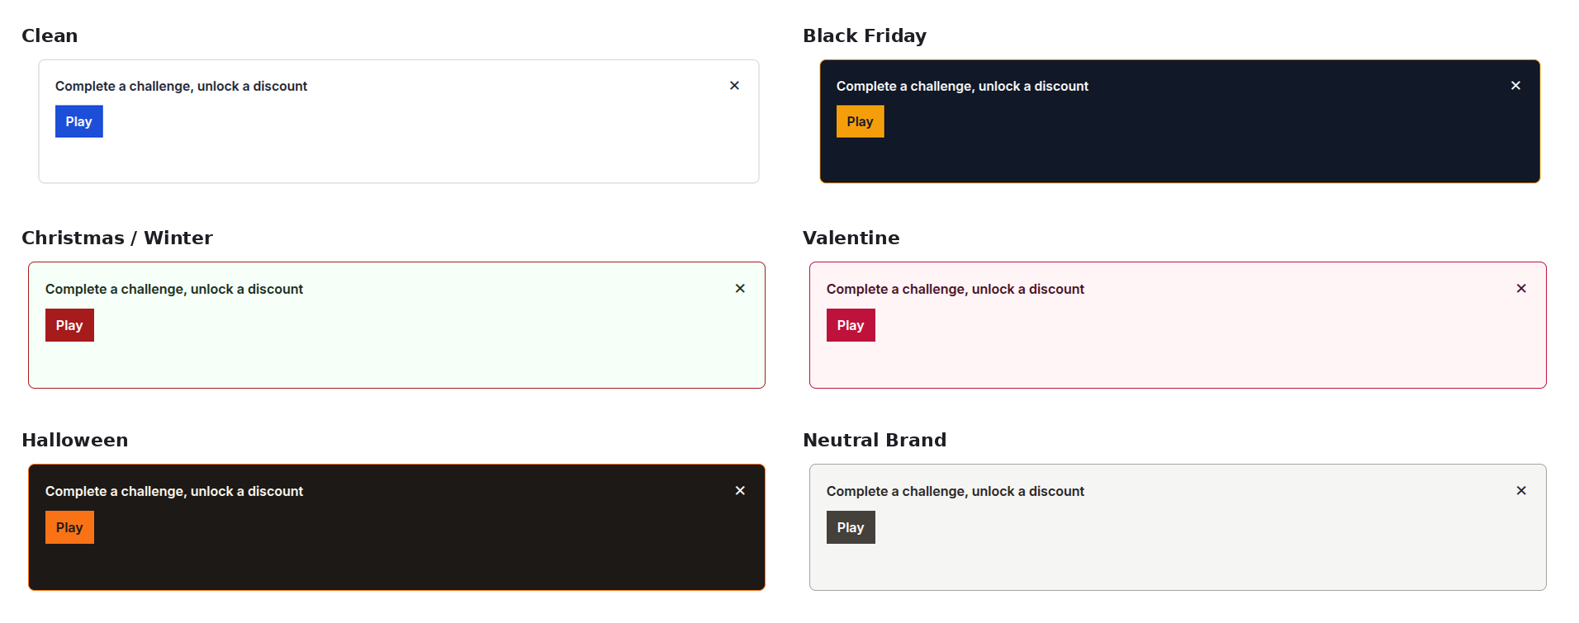This screenshot has height=623, width=1579.
Task: Dismiss the Clean banner with its X icon
Action: (734, 86)
